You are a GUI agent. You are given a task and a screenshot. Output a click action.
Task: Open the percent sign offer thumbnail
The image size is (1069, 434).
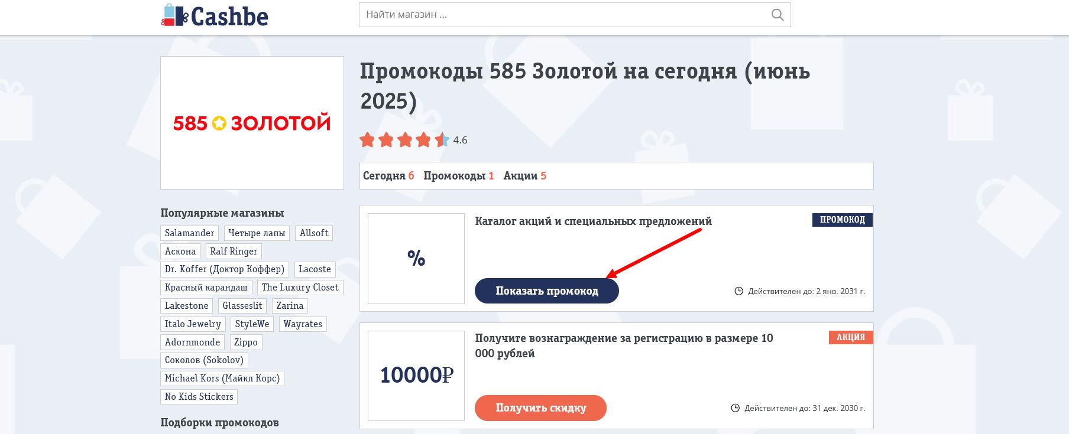coord(416,258)
